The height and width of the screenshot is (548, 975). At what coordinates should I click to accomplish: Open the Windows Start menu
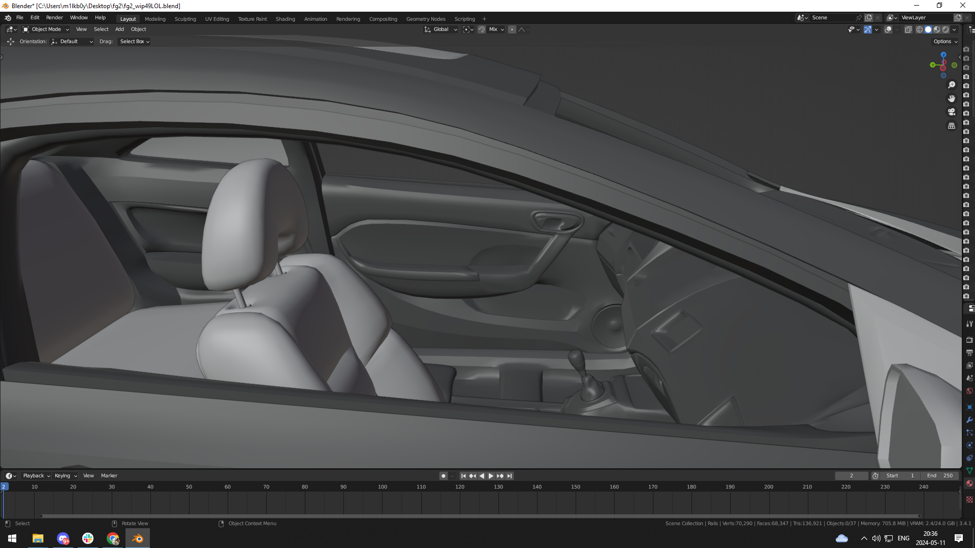[x=12, y=538]
